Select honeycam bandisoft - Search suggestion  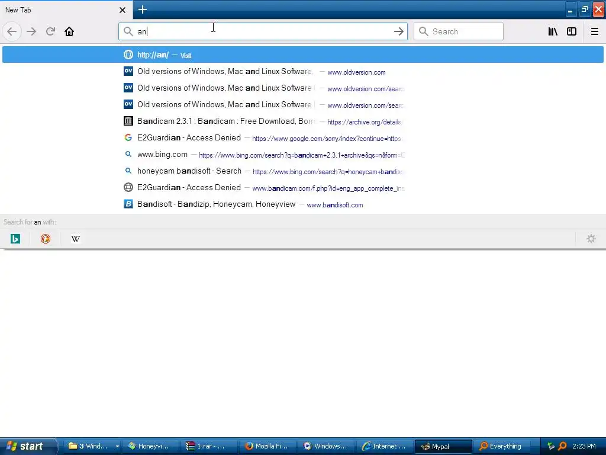point(302,171)
